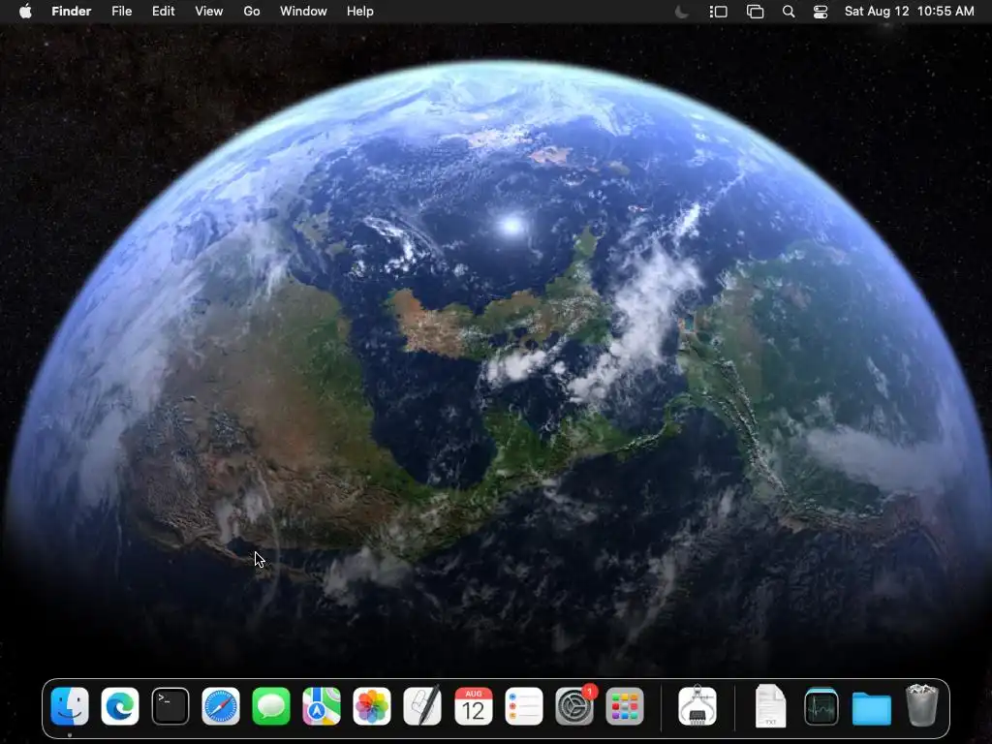The width and height of the screenshot is (992, 744).
Task: Click the overlapping windows menu bar icon
Action: (755, 12)
